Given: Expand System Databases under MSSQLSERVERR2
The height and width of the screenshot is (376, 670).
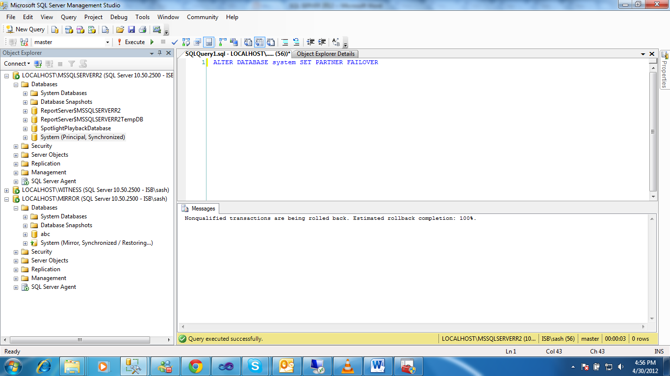Looking at the screenshot, I should (25, 93).
